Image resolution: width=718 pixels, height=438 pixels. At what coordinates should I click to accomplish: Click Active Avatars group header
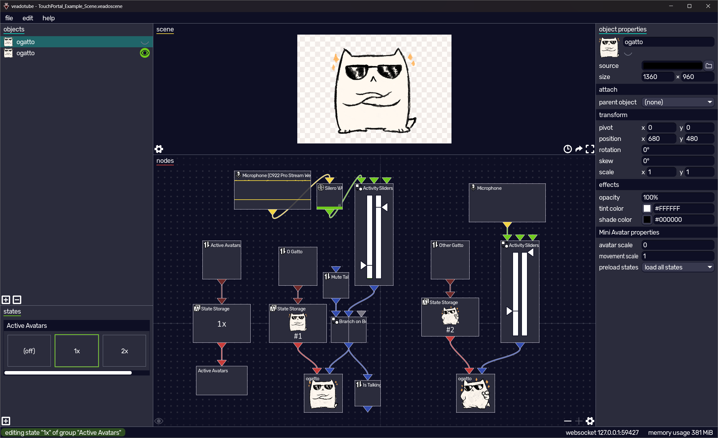[x=76, y=326]
